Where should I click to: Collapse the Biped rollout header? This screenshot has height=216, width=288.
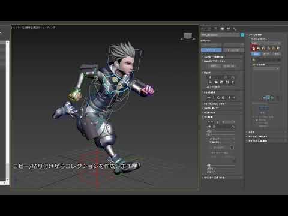click(x=221, y=73)
